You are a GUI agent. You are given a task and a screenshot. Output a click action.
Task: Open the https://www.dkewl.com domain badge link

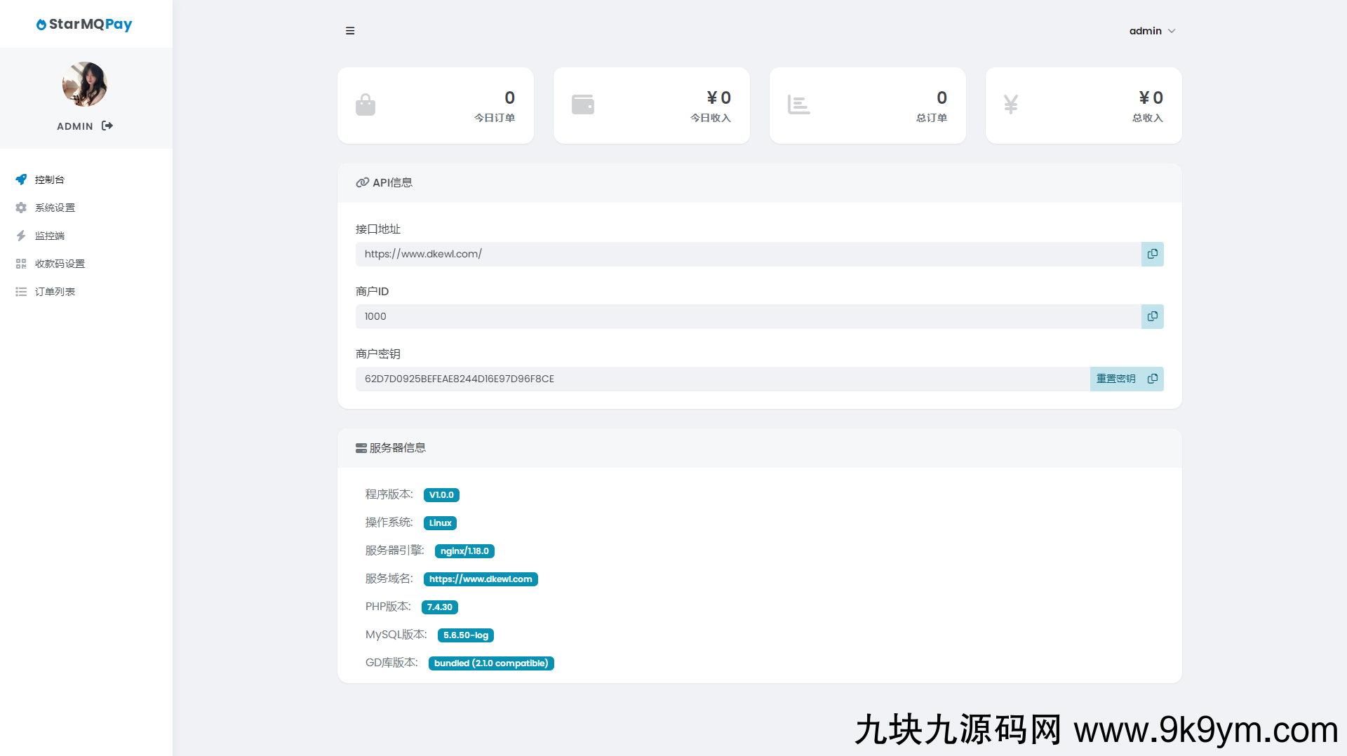481,579
